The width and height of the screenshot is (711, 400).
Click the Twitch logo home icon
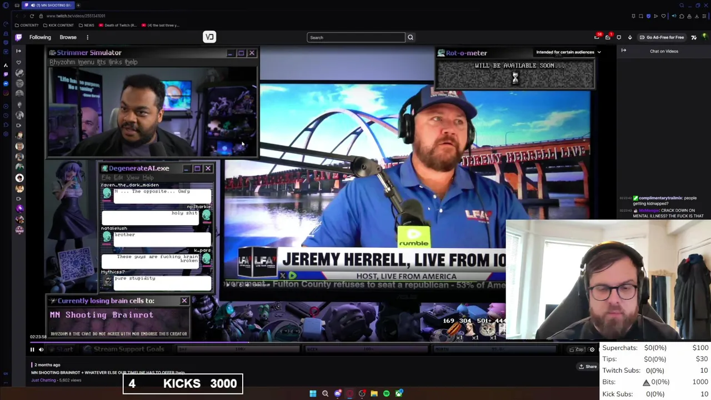click(x=18, y=37)
